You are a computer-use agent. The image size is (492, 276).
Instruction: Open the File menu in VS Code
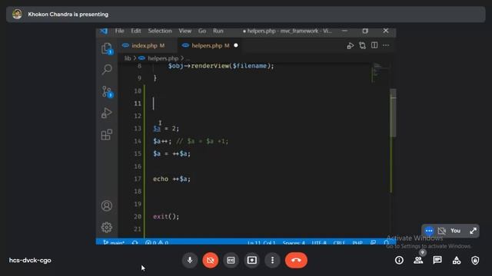tap(120, 31)
